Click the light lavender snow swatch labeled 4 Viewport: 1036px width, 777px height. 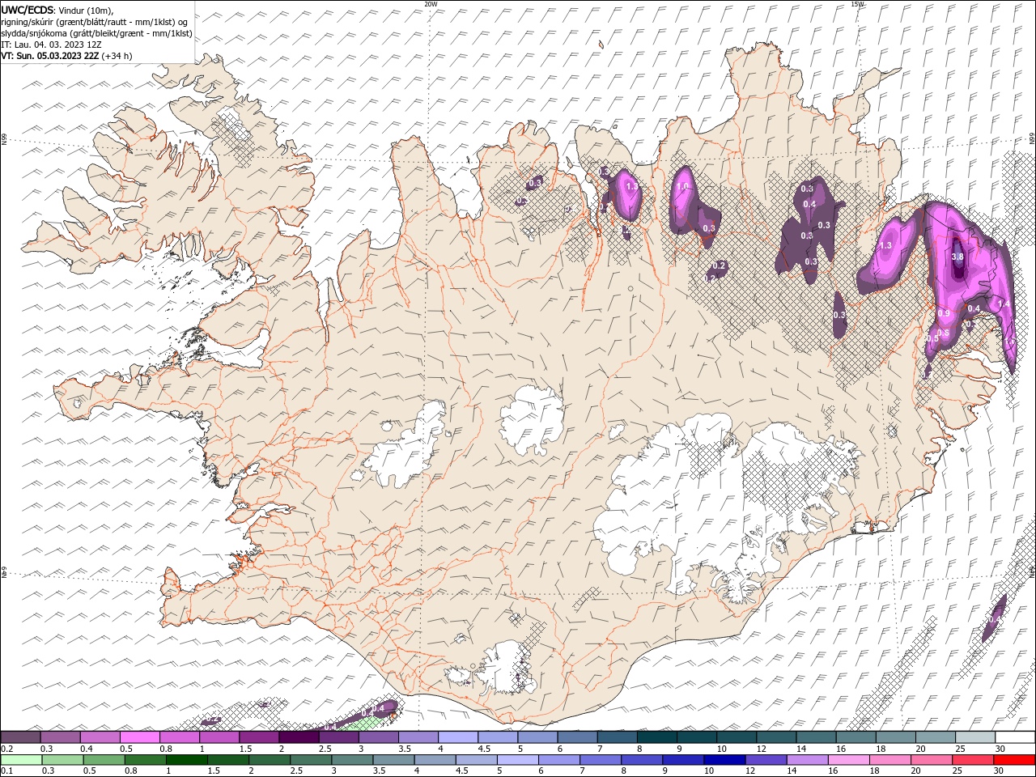458,737
